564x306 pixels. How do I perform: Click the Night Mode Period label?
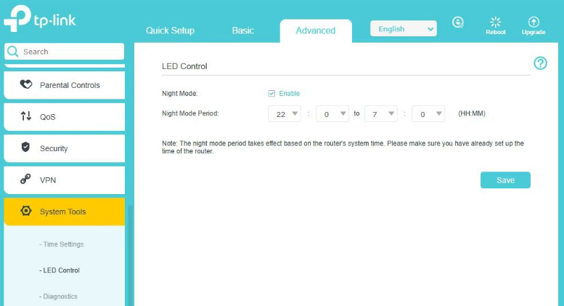coord(190,113)
